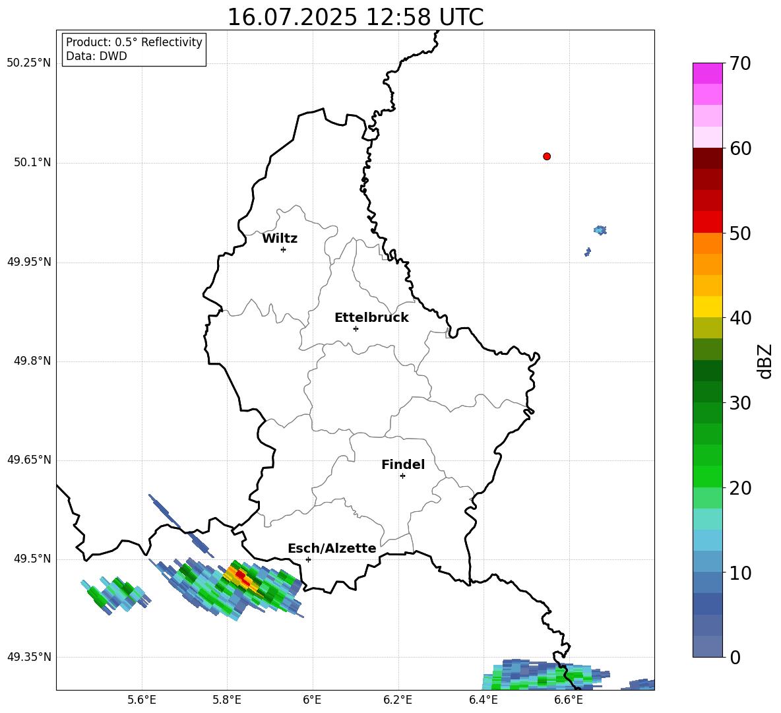781x713 pixels.
Task: Click 'Product: 0.5° Reflectivity' text
Action: [x=134, y=42]
